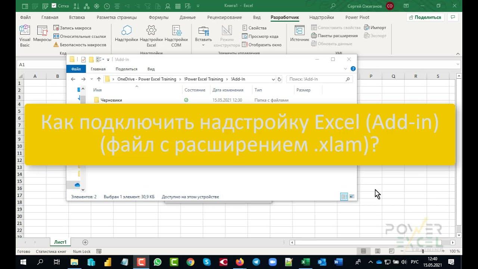Sort files by Дата изменения column
The image size is (478, 269).
(228, 90)
